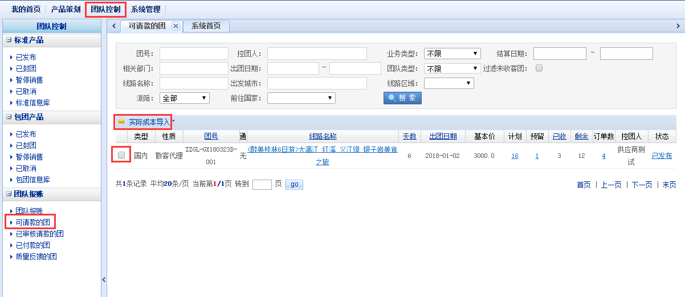Click the 实际成本导入 import icon
Screen dimensions: 685x297
click(121, 122)
